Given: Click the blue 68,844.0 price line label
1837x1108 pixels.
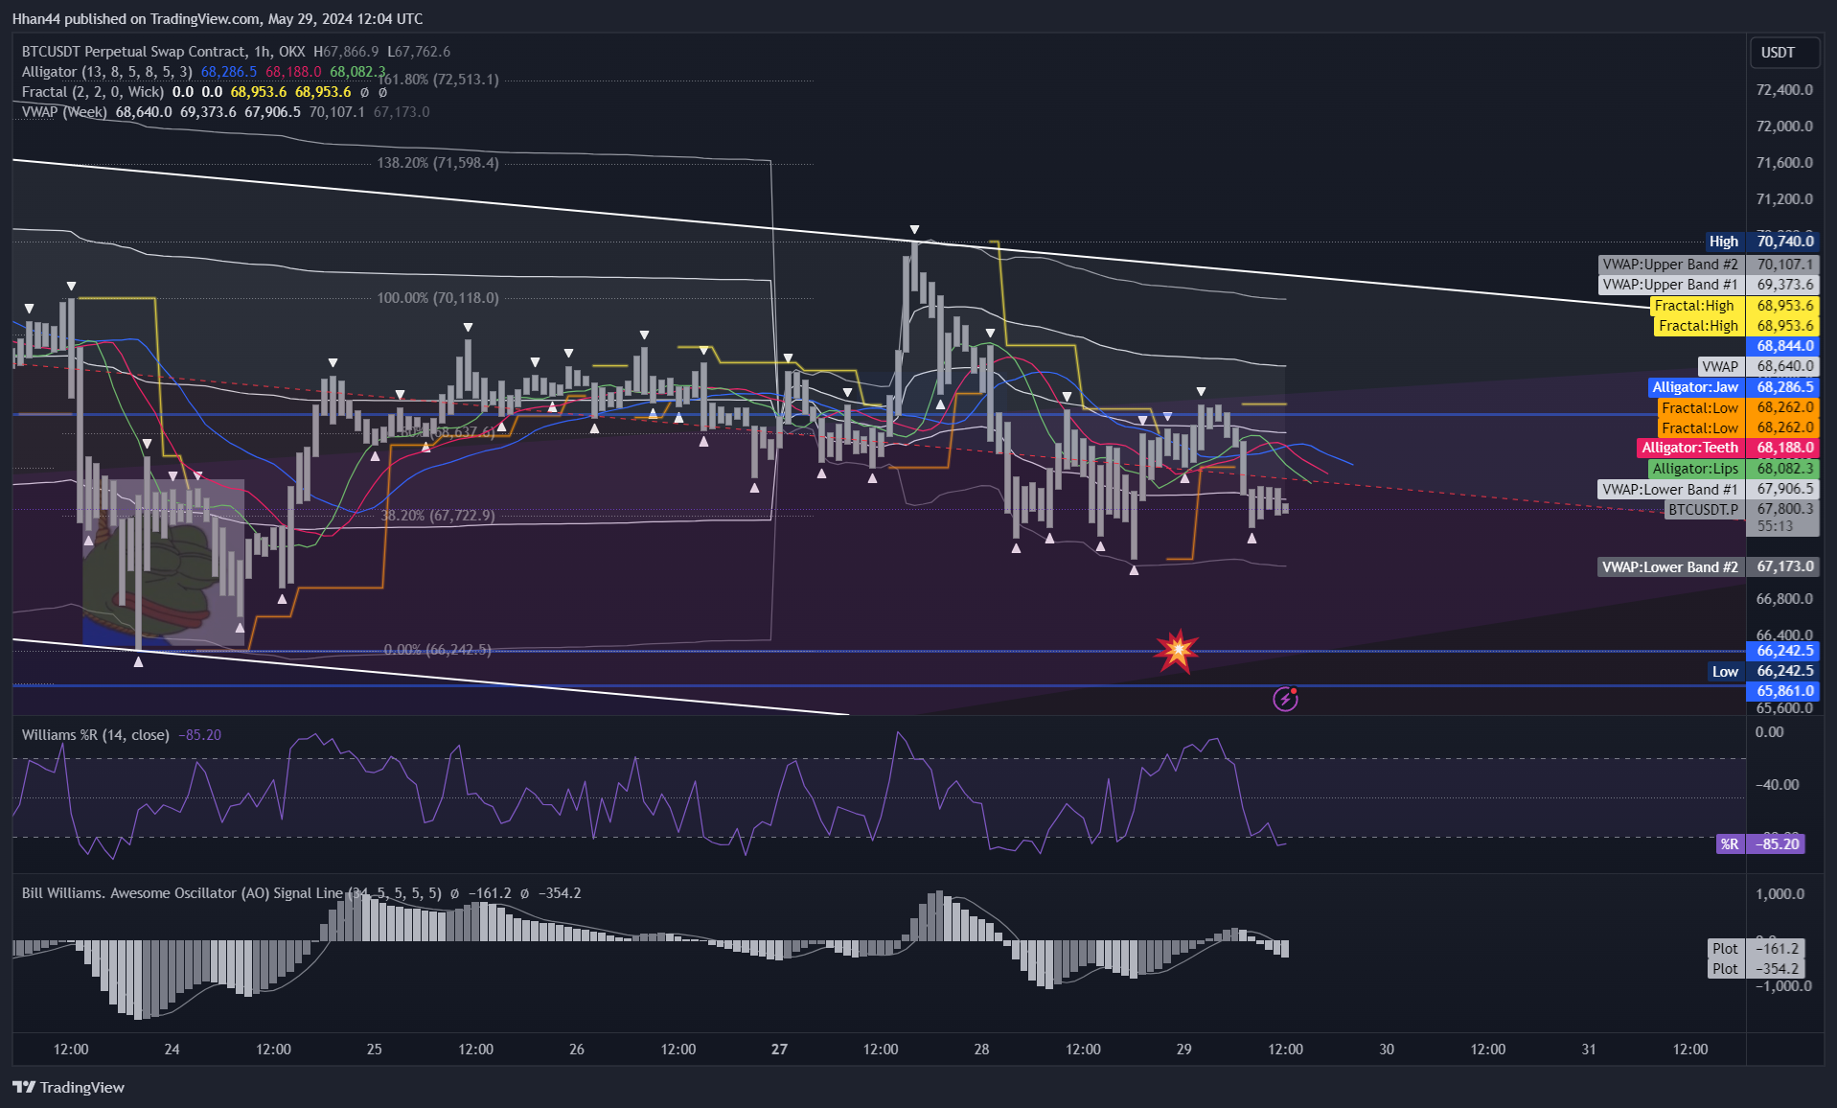Looking at the screenshot, I should pyautogui.click(x=1784, y=346).
